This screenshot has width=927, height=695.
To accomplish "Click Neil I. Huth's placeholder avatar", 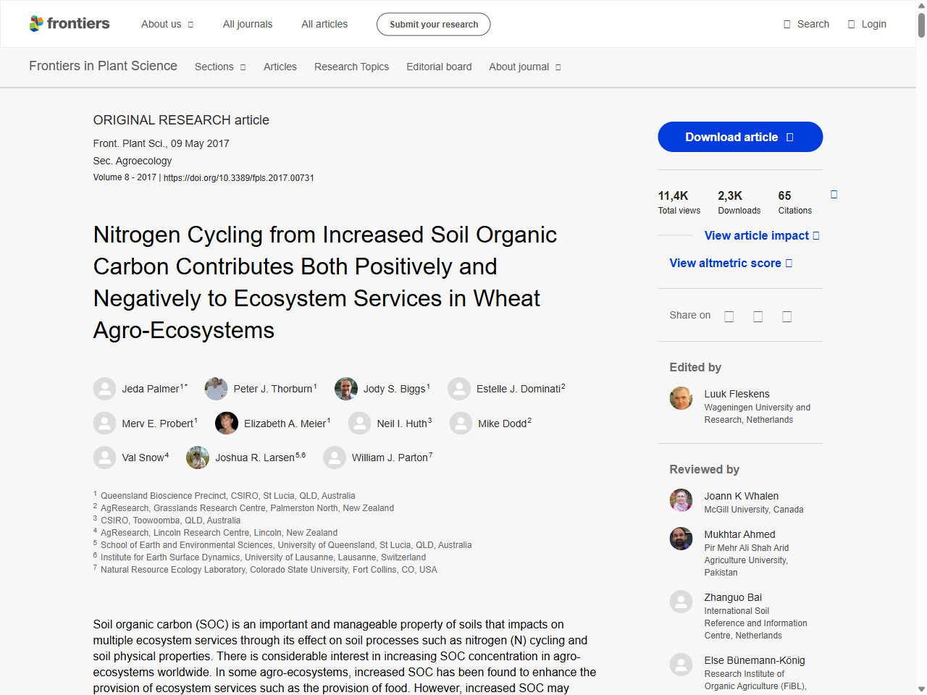I will [360, 423].
